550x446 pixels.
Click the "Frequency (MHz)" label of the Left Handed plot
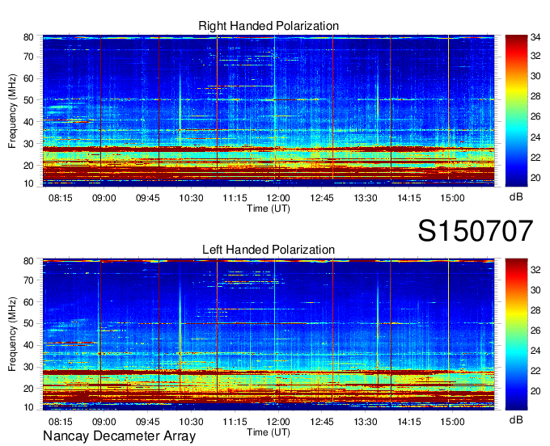[12, 334]
